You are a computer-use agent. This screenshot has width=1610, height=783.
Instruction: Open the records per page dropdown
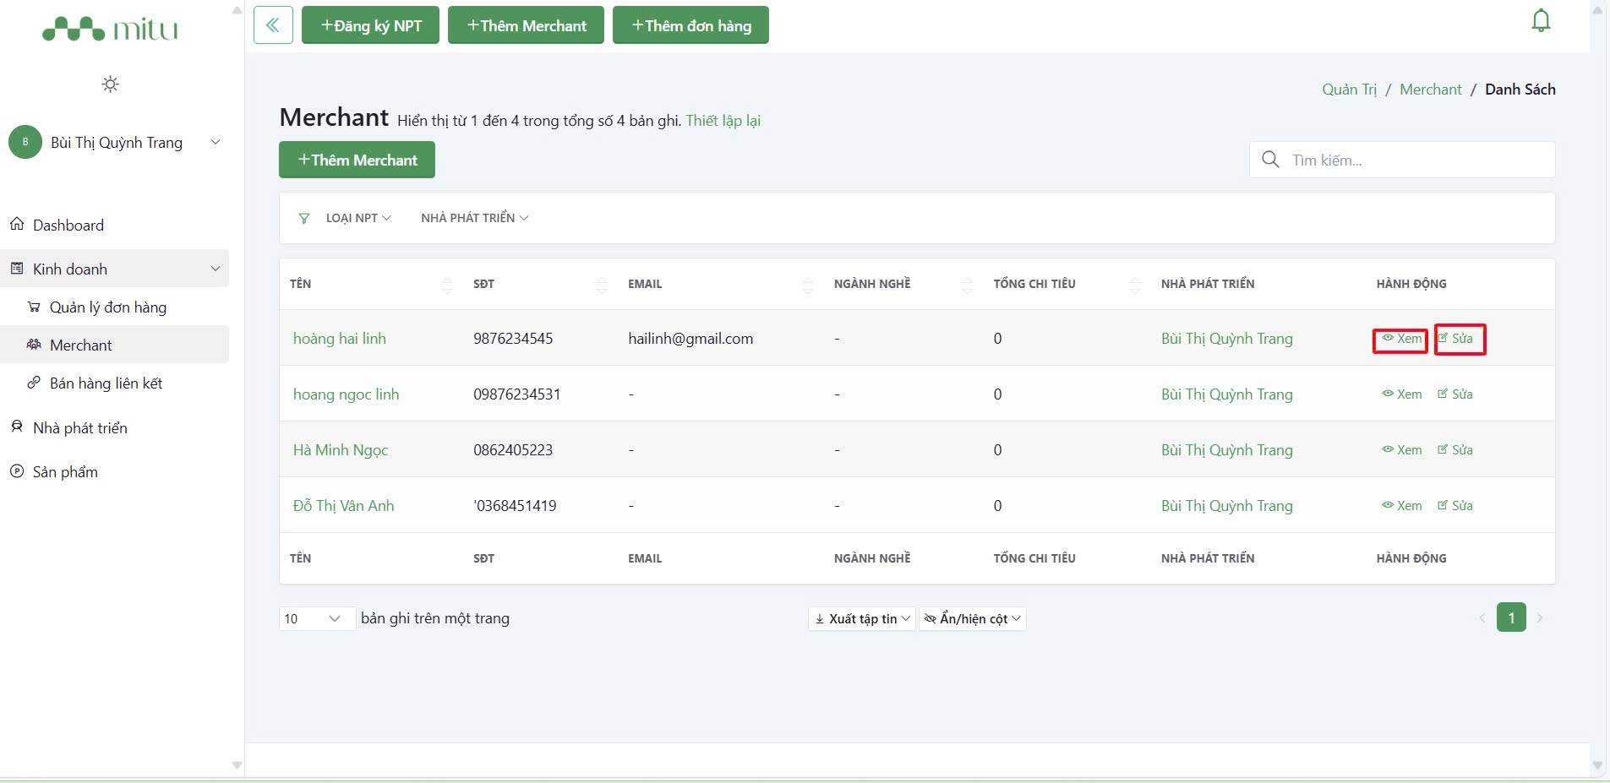[x=315, y=619]
